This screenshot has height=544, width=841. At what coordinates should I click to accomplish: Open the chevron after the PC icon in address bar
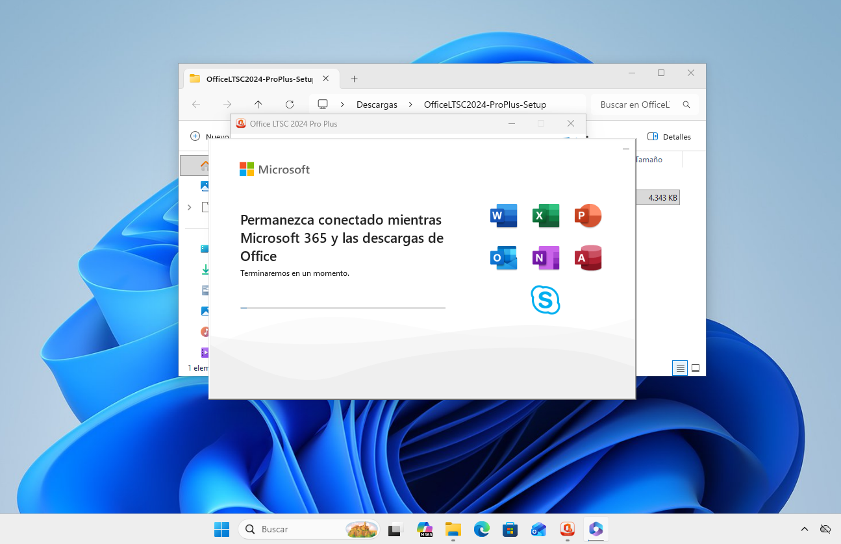coord(342,105)
